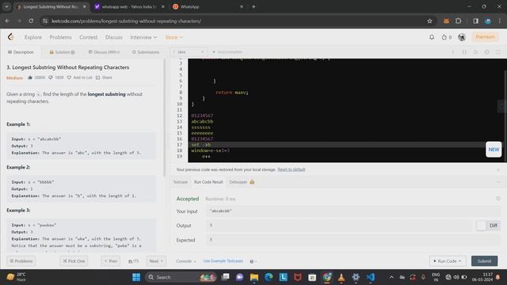Click the NEW badge on the editor
Screen dimensions: 507x285
[494, 150]
